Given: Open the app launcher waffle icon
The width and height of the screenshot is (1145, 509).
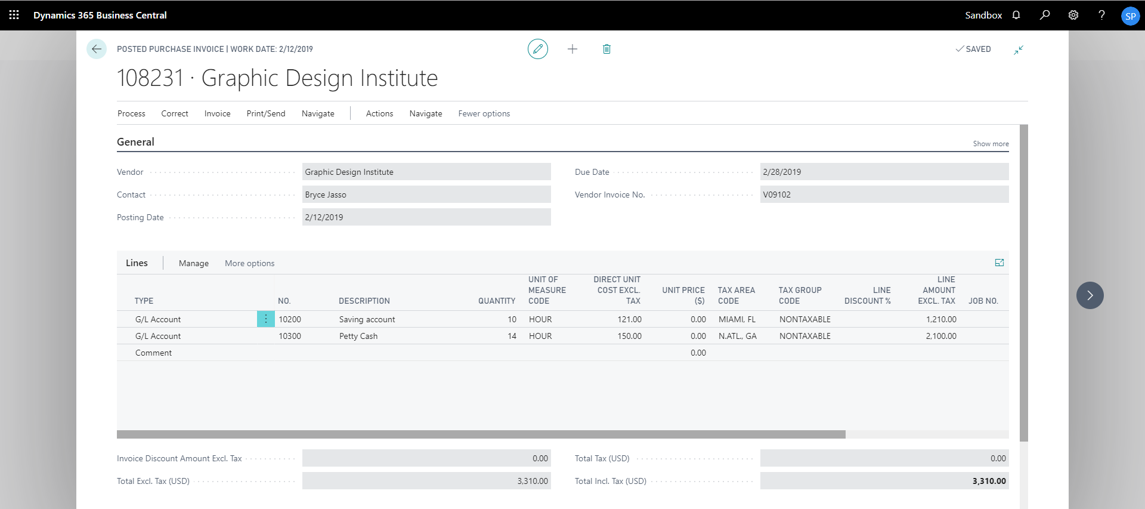Looking at the screenshot, I should [14, 15].
